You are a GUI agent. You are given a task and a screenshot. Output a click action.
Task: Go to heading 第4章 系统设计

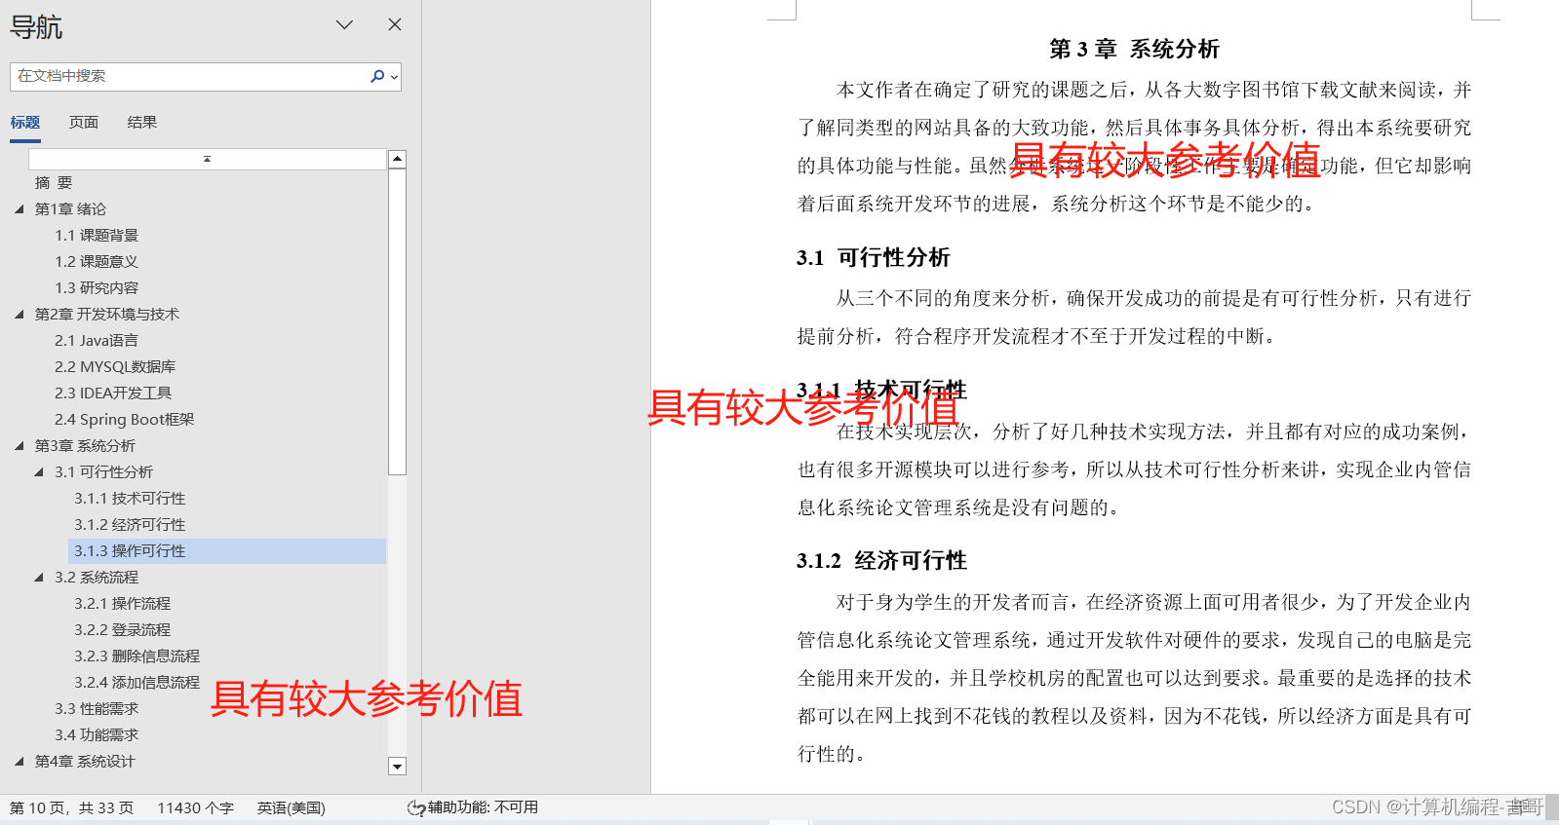[x=85, y=762]
